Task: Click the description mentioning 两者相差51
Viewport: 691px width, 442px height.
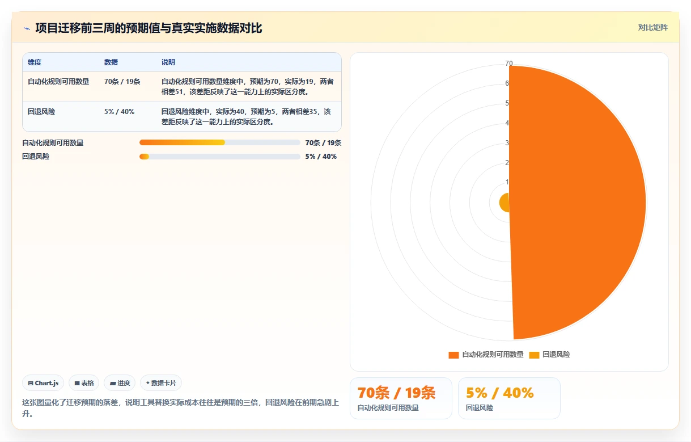Action: (x=248, y=87)
